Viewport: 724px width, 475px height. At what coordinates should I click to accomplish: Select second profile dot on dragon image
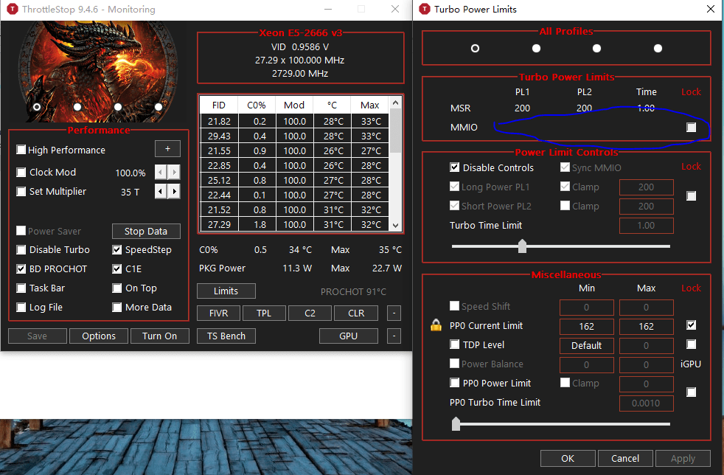[77, 107]
